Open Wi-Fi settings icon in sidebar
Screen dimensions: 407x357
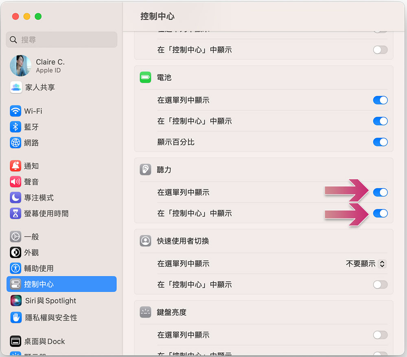pyautogui.click(x=15, y=111)
